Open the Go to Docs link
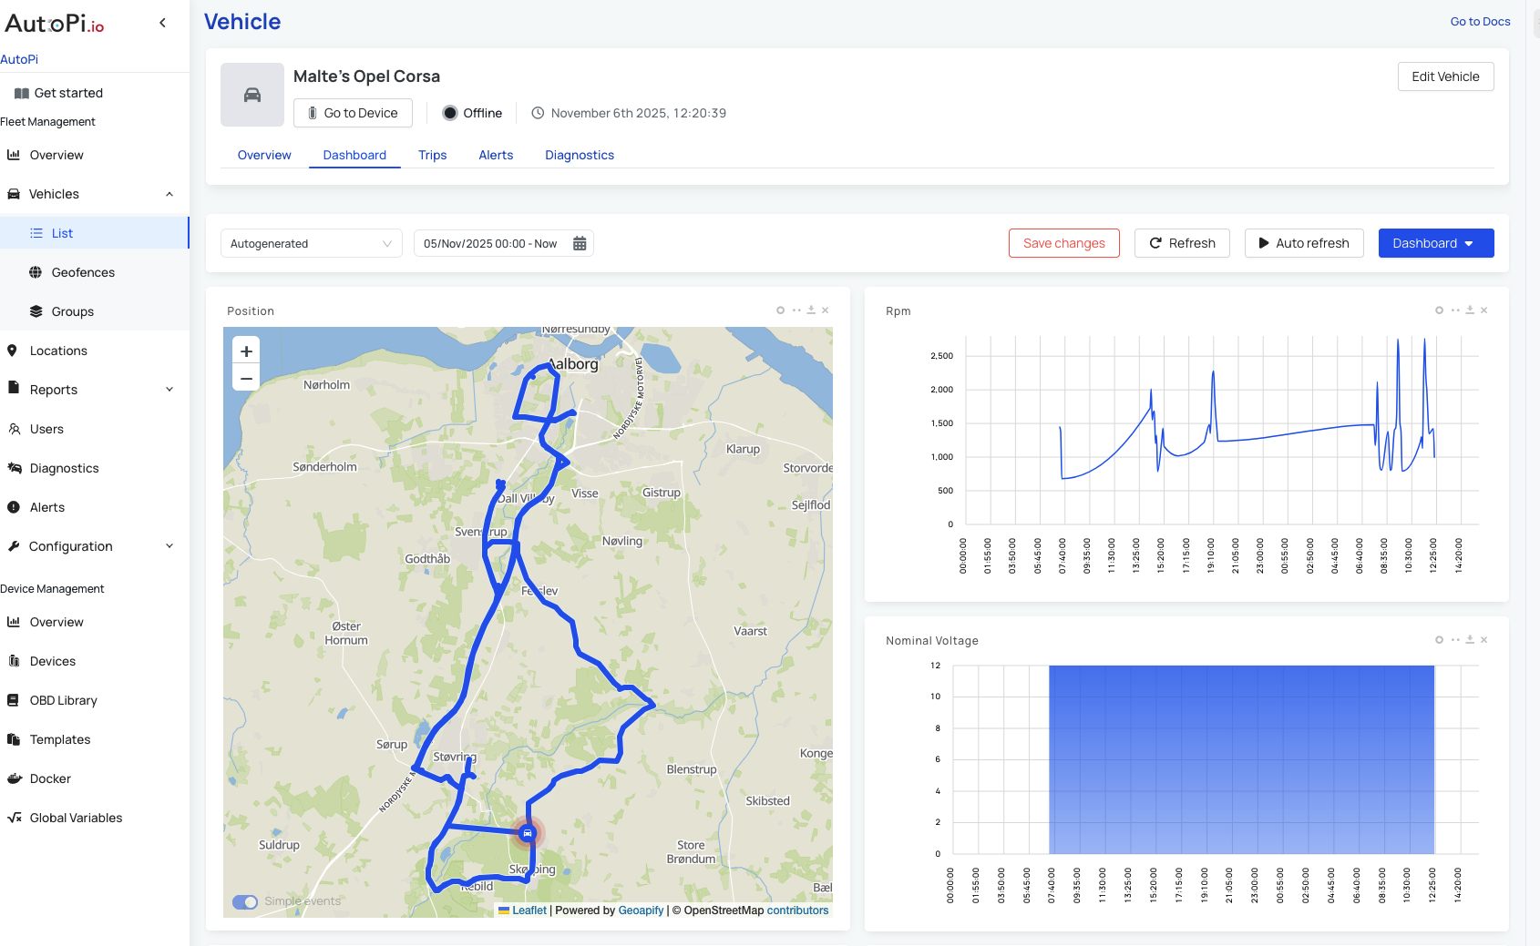 point(1480,21)
